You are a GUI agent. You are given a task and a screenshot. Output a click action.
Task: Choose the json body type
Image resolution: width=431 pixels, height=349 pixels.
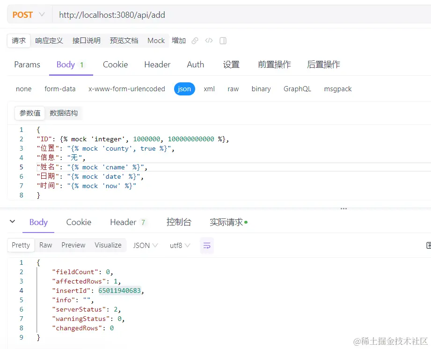coord(184,89)
